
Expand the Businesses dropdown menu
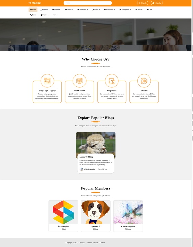click(x=82, y=10)
